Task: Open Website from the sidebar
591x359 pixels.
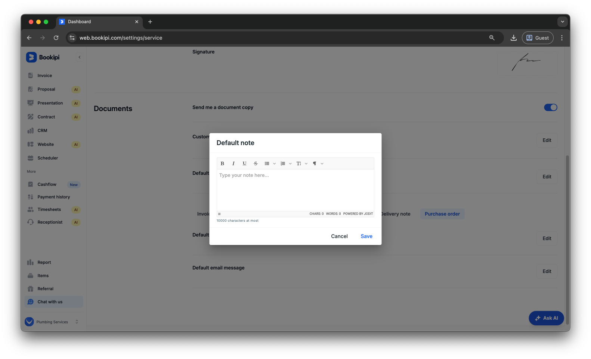Action: tap(54, 144)
